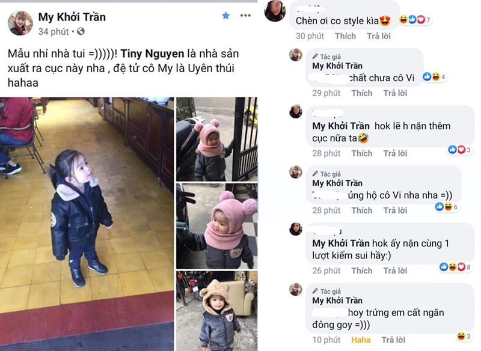Click reaction icons on 'Chèn ơi co style kìa' comment
This screenshot has width=481, height=351.
coord(414,20)
